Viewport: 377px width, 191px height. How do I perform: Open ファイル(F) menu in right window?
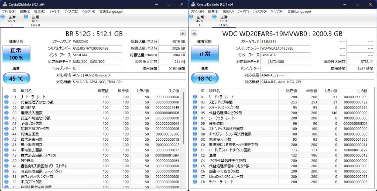point(197,11)
